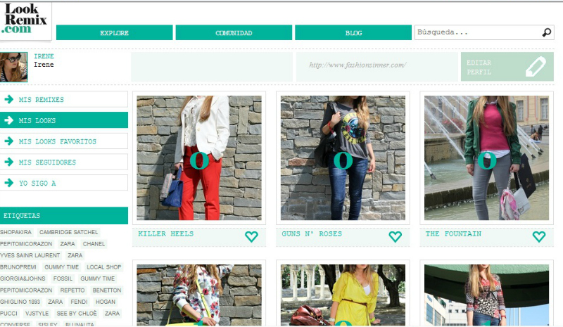Select the GHIGLINO 1893 tag
Screen dimensions: 563x327
coord(20,302)
